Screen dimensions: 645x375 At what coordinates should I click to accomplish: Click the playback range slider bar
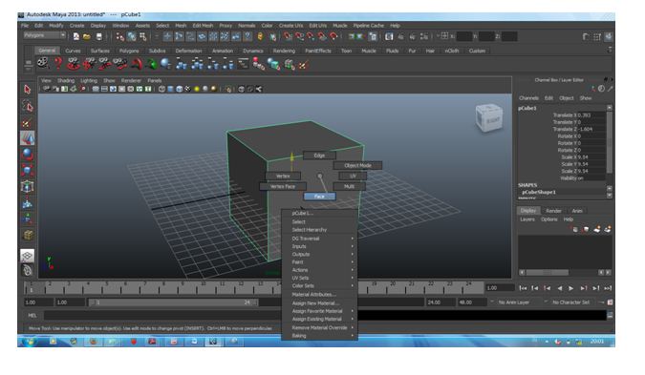tap(173, 302)
